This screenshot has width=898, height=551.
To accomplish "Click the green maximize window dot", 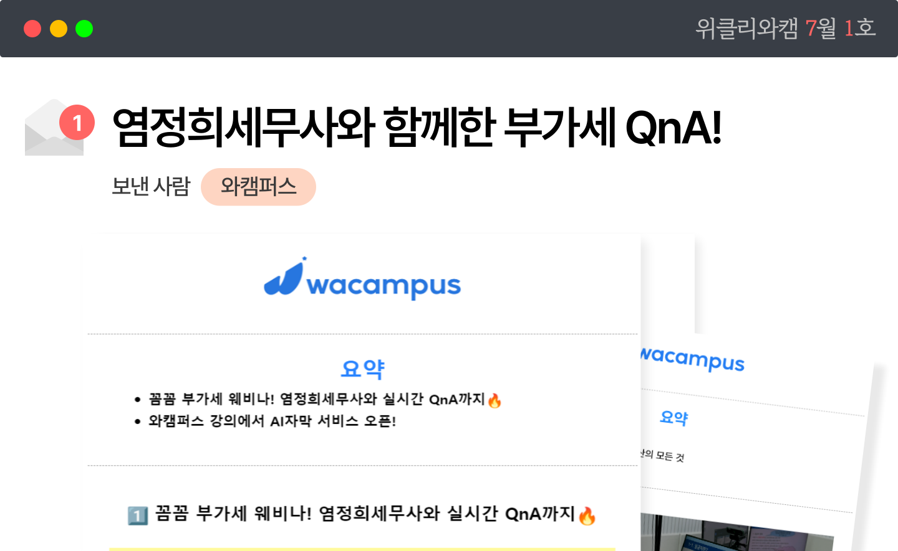I will tap(84, 29).
